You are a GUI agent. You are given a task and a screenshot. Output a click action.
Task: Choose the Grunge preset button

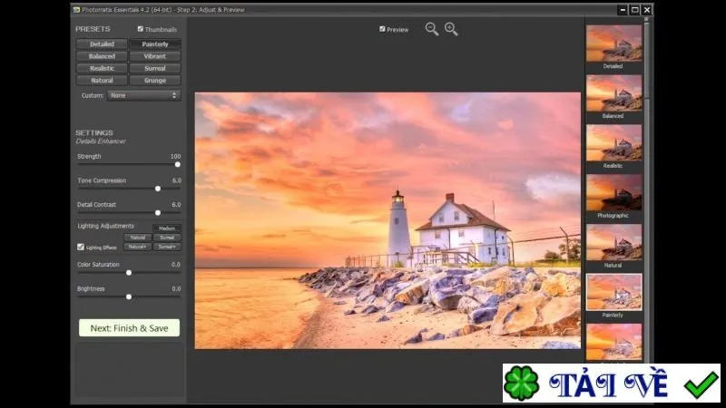click(x=155, y=80)
